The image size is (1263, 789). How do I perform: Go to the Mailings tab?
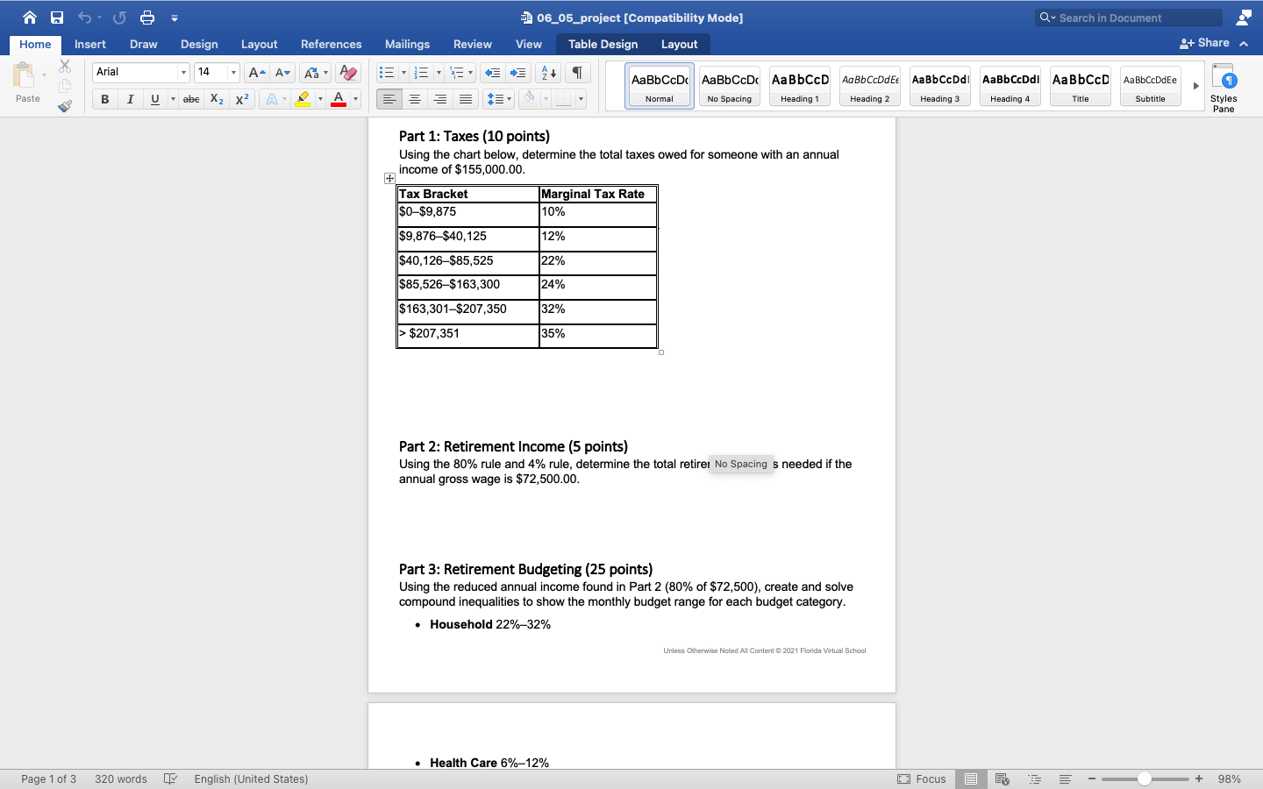pos(408,44)
